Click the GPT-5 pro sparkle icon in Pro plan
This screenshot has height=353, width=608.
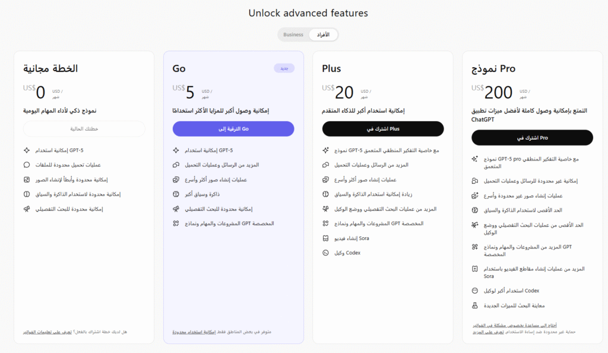pyautogui.click(x=474, y=159)
